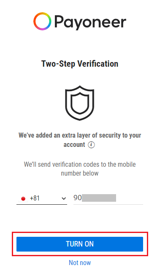
Task: Click the gray masked phone number area
Action: 99,198
